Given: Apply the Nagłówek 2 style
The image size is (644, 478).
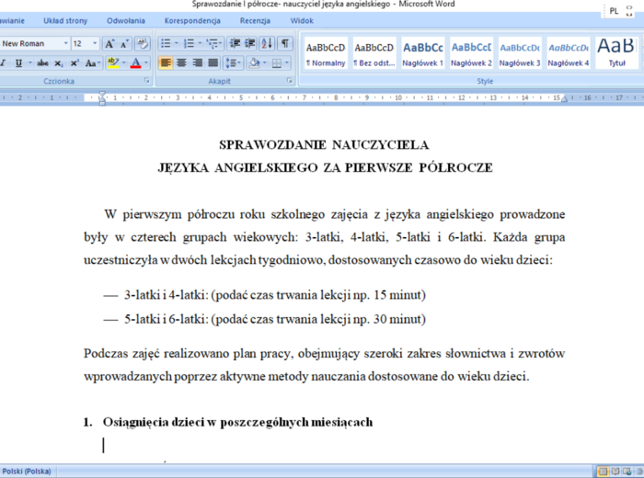Looking at the screenshot, I should coord(471,53).
